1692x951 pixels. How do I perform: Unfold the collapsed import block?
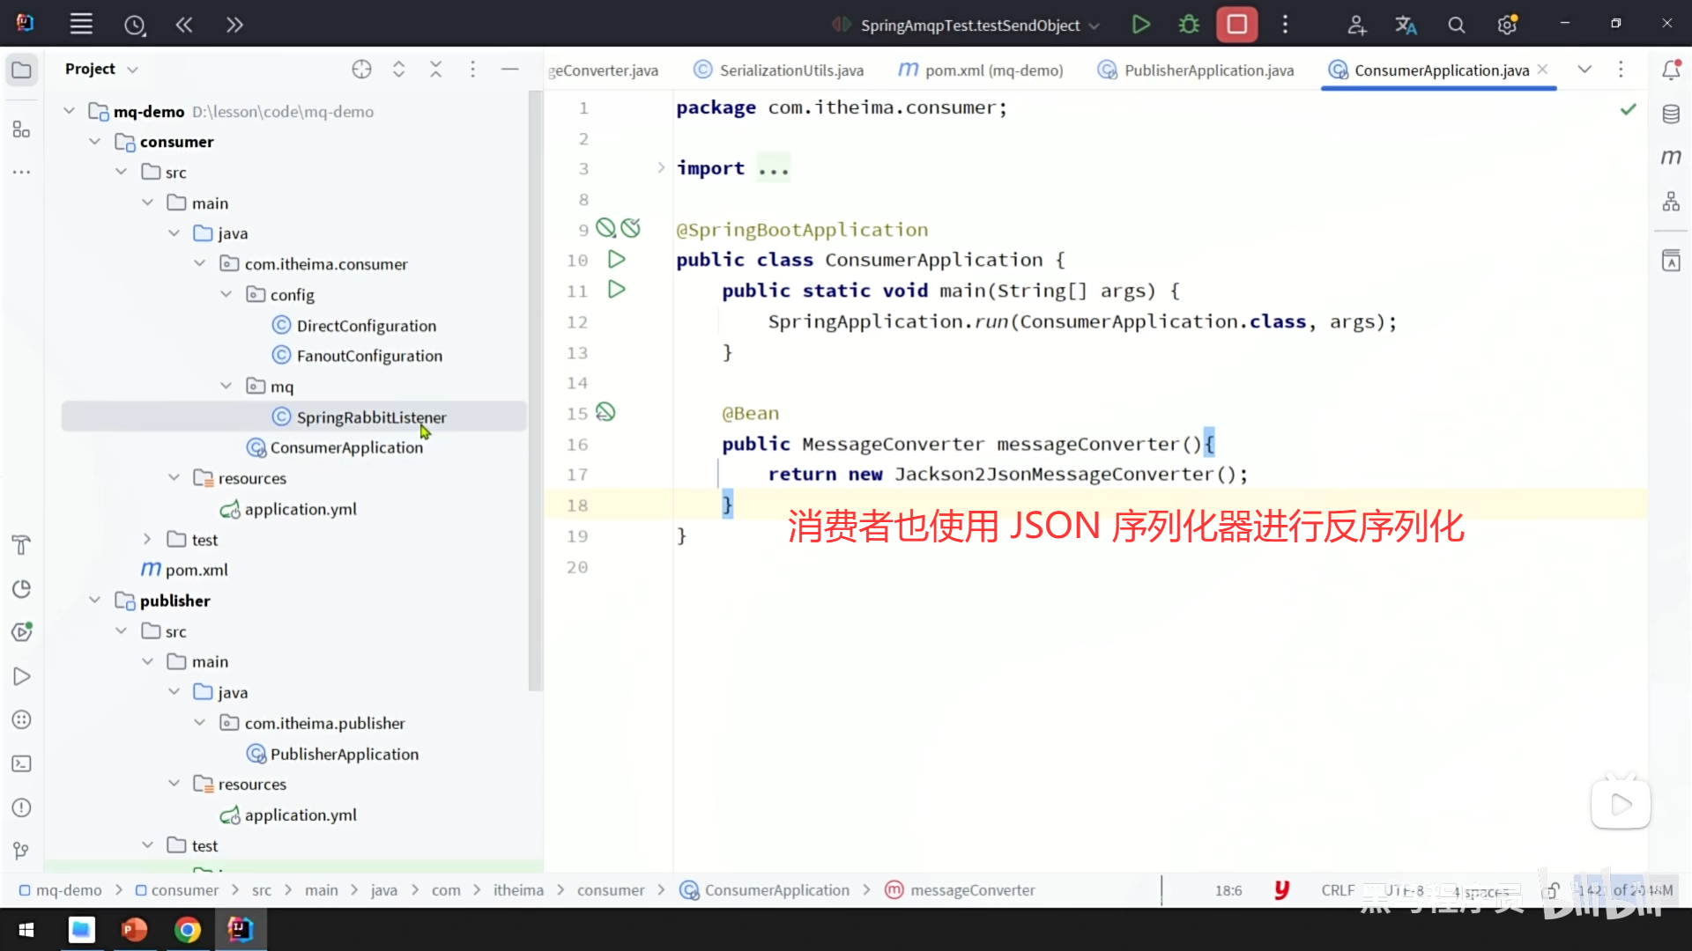point(661,168)
